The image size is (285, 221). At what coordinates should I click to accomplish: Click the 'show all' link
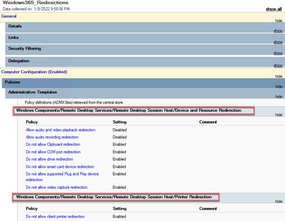click(x=274, y=9)
